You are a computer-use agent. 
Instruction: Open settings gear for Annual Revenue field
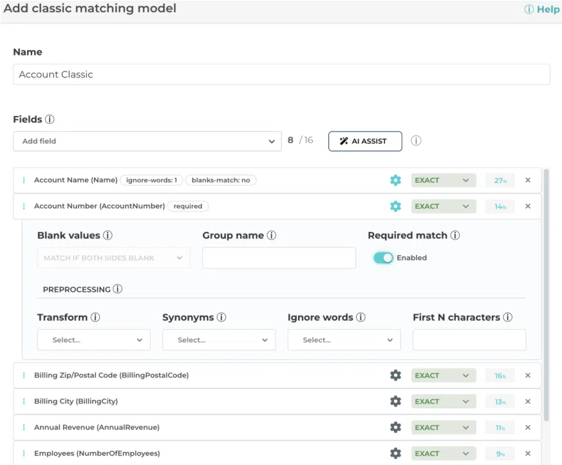pyautogui.click(x=395, y=428)
